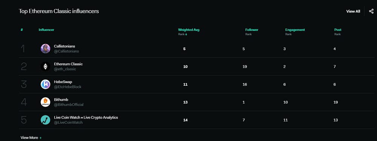Open the @Callistonians handle link
The height and width of the screenshot is (141, 377).
66,51
